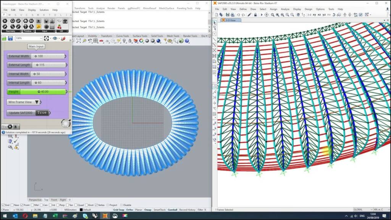Move up in SAP2000 list arrow
The width and height of the screenshot is (391, 220).
pos(345,15)
